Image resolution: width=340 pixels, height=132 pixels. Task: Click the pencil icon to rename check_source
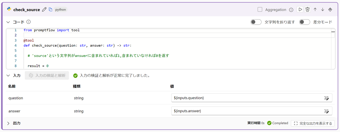[x=44, y=10]
